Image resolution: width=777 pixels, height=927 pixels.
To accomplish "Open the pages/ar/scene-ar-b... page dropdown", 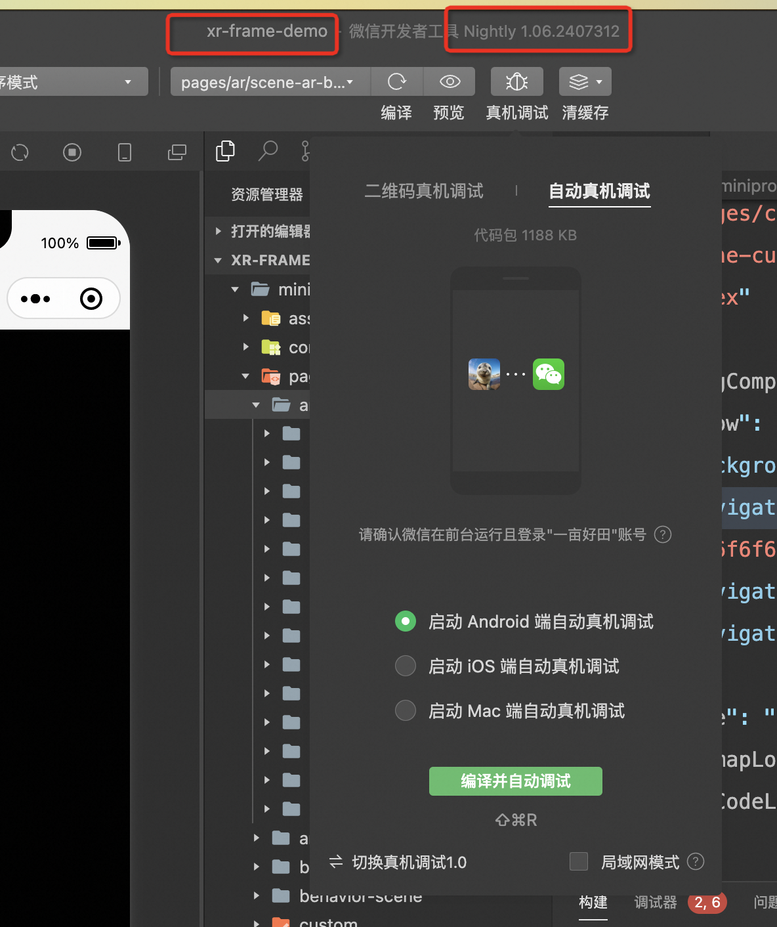I will (270, 81).
